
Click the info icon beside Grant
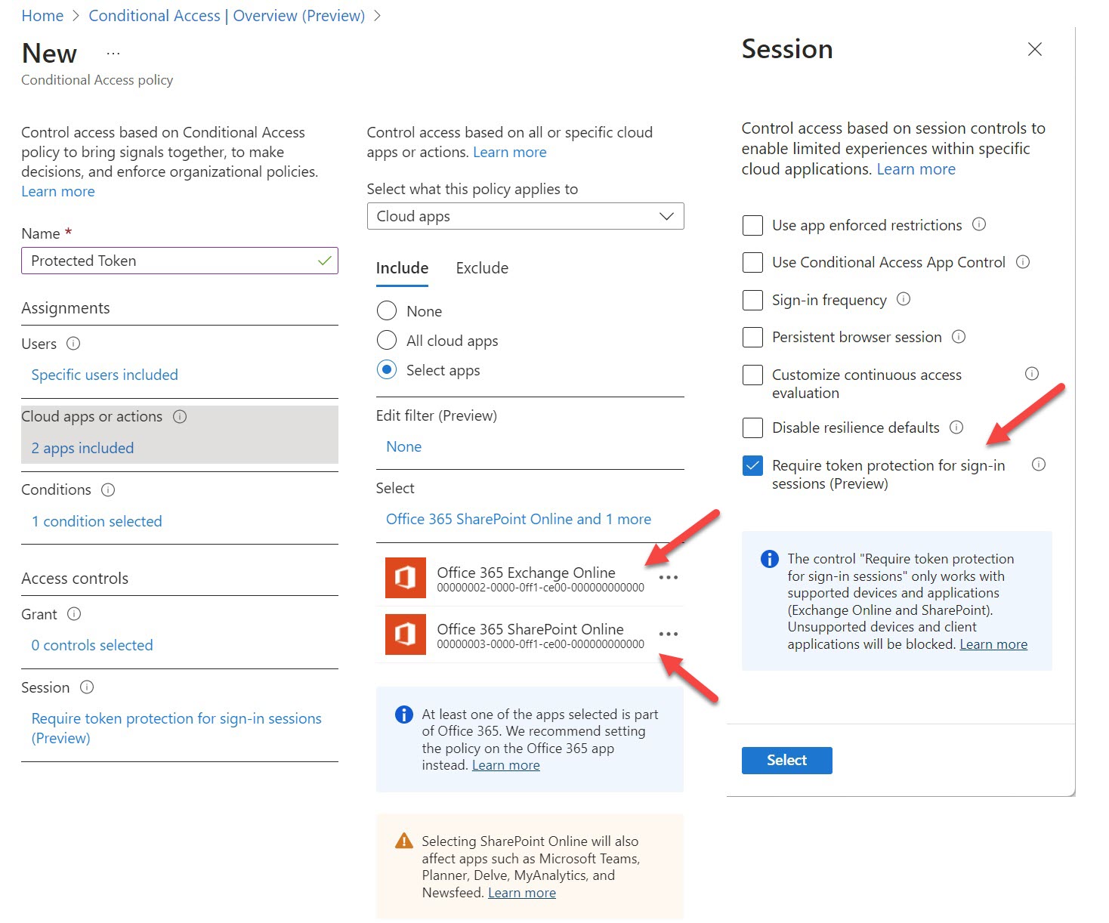click(x=74, y=614)
